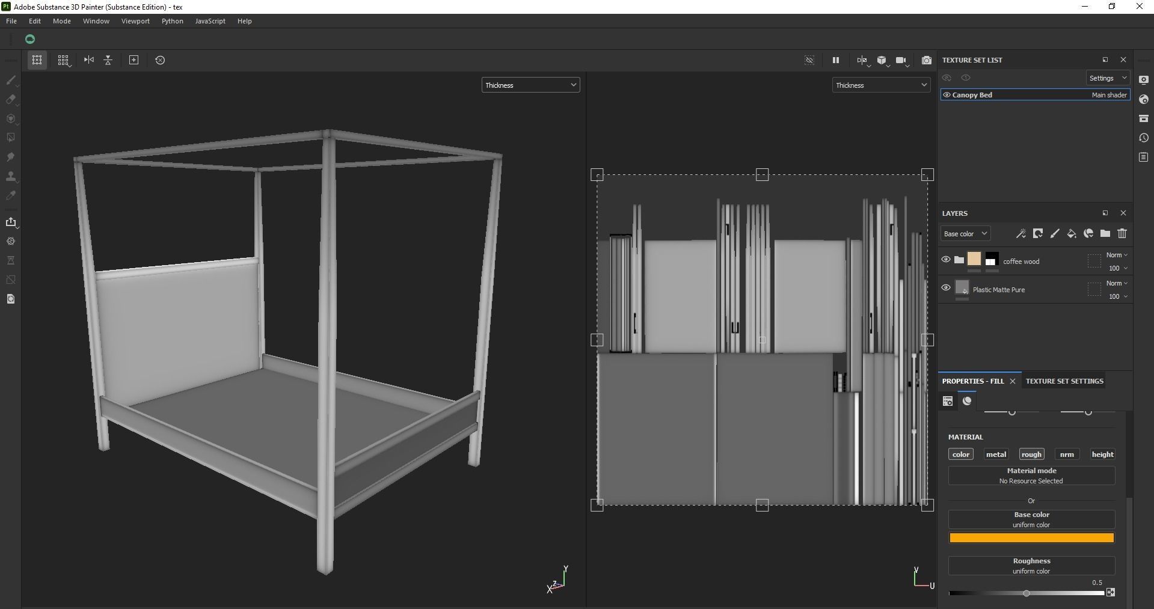Pause the viewport rendering

tap(835, 60)
